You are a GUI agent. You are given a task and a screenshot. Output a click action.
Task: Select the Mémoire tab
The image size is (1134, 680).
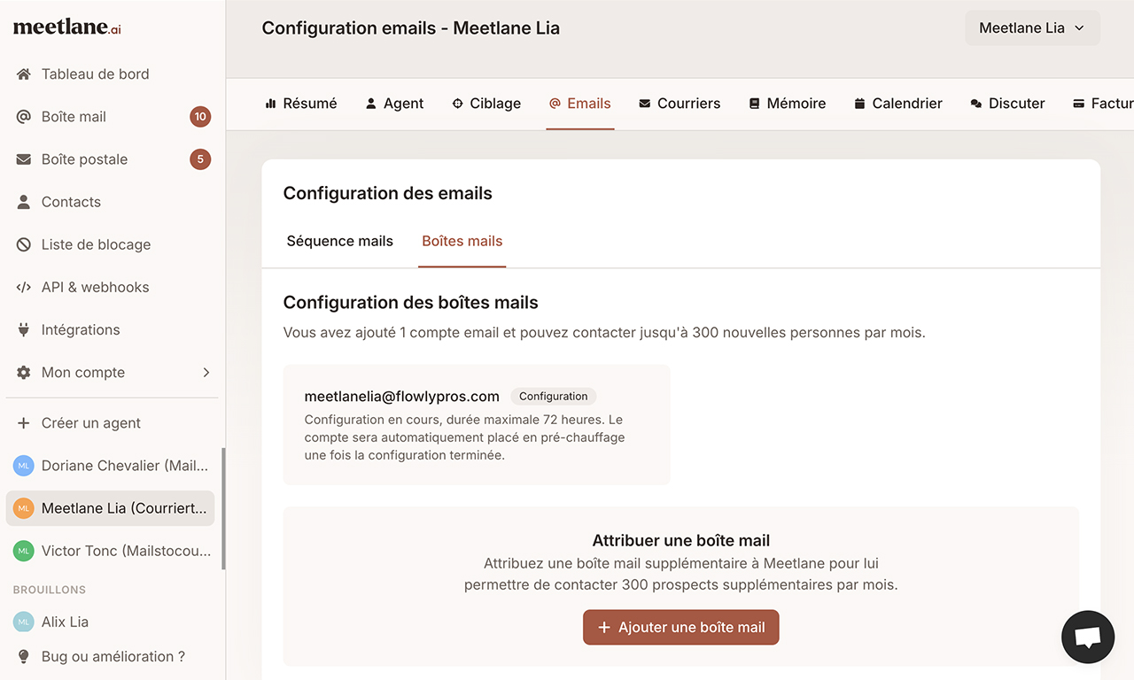(x=787, y=104)
